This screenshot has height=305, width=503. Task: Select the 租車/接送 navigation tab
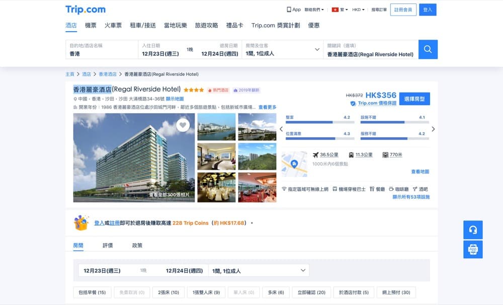pos(143,25)
